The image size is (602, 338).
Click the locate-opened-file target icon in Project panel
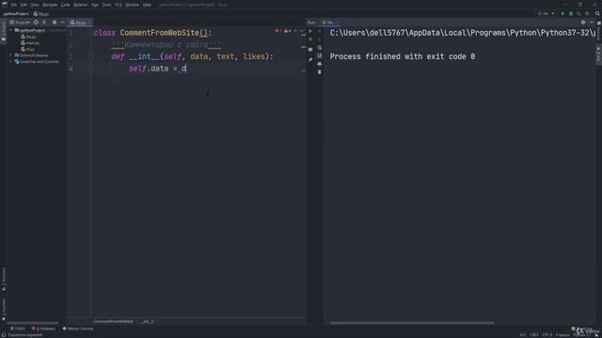pos(36,23)
